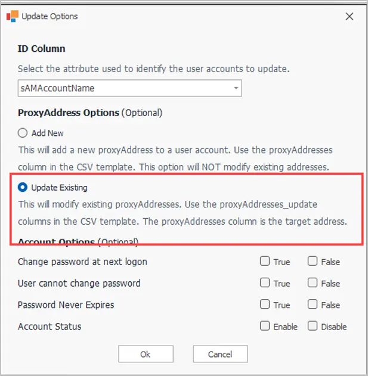
Task: Tick the Enable Account Status checkbox
Action: point(265,326)
